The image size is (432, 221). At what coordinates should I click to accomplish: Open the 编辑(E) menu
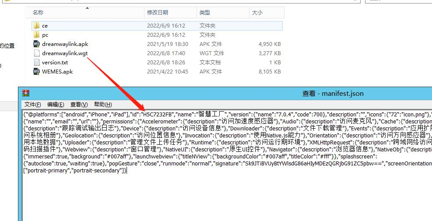(56, 105)
